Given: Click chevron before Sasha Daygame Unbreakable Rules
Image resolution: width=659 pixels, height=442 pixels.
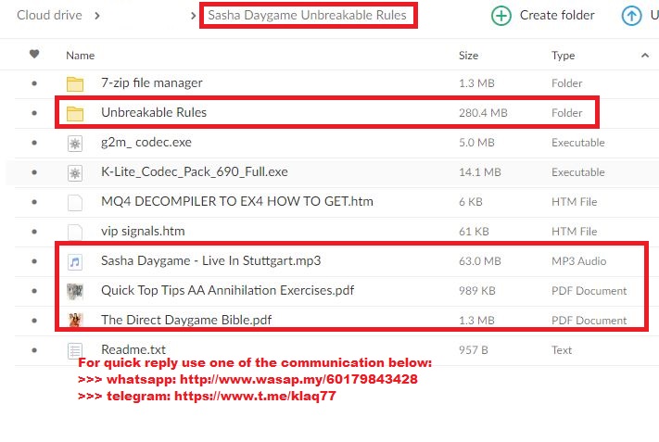Looking at the screenshot, I should coord(193,16).
